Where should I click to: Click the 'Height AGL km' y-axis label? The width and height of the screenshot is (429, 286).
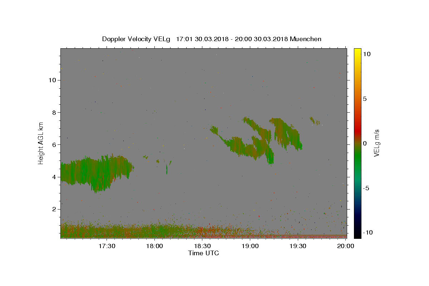41,143
